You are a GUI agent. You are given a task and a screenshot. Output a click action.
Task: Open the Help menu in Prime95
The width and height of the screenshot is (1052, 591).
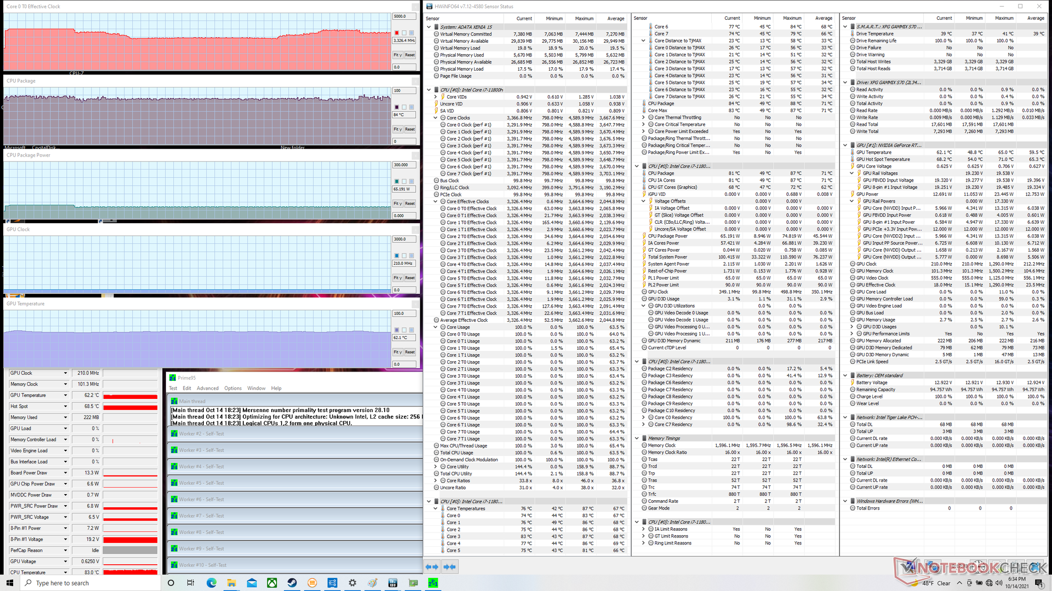[x=276, y=389]
